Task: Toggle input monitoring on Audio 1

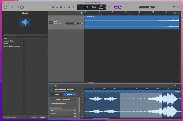Action: [x=60, y=24]
